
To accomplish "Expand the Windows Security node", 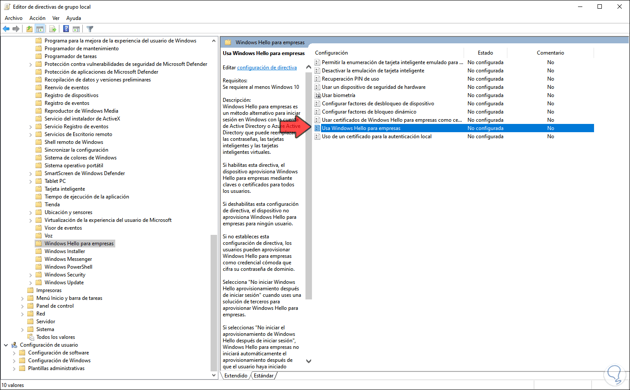I will click(x=31, y=275).
